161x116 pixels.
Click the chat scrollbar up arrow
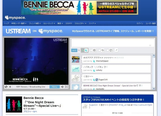click(154, 55)
